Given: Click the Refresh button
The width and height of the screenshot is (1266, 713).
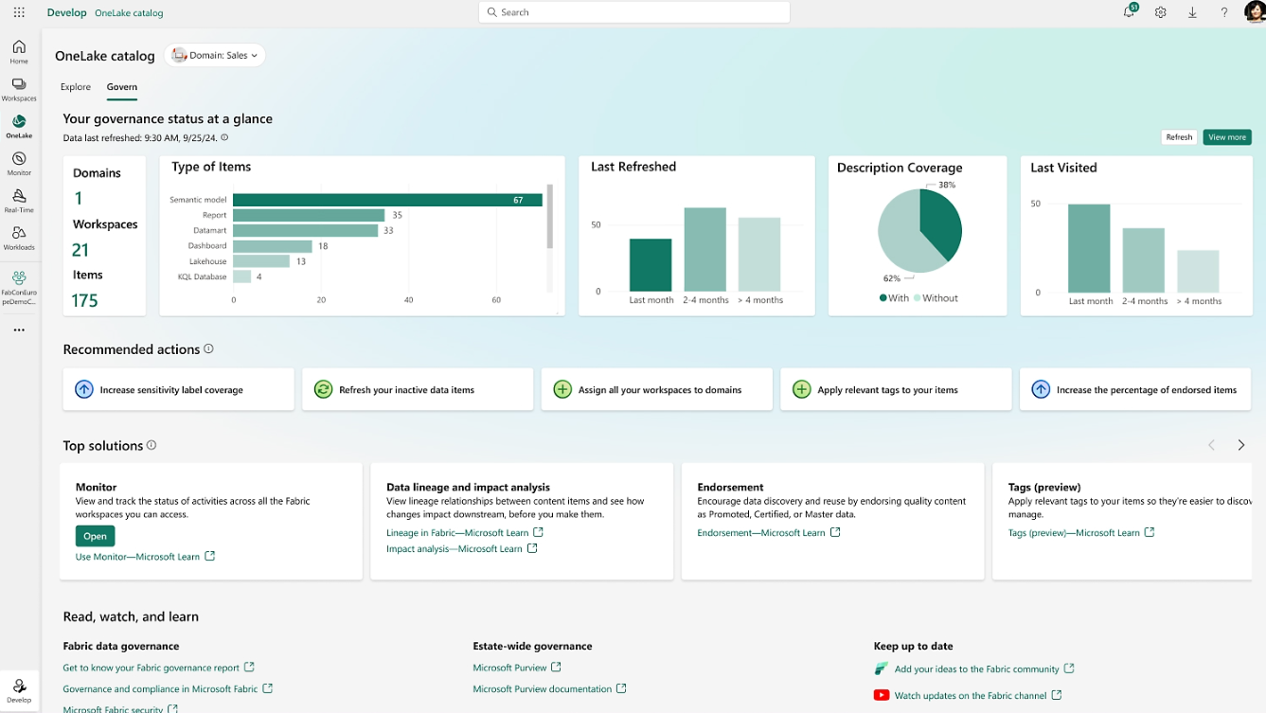Looking at the screenshot, I should pyautogui.click(x=1178, y=136).
